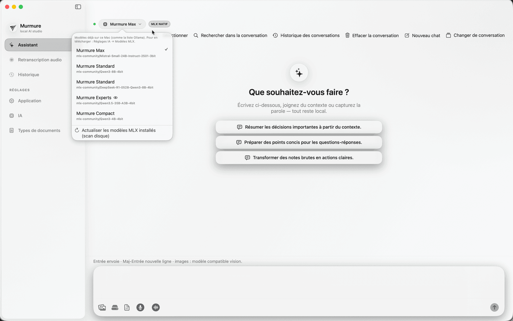
Task: Click Rechercher dans la conversation
Action: pyautogui.click(x=230, y=35)
